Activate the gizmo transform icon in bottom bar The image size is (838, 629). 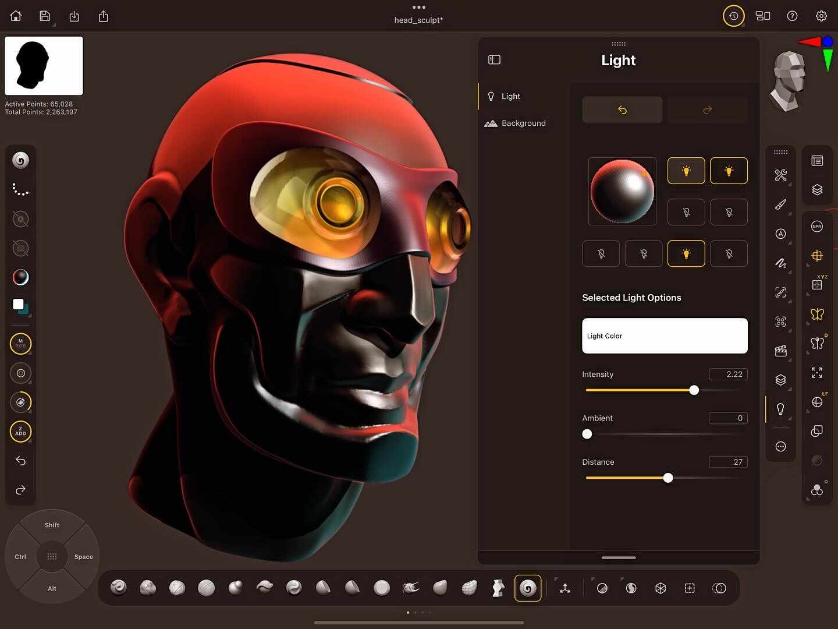tap(564, 588)
